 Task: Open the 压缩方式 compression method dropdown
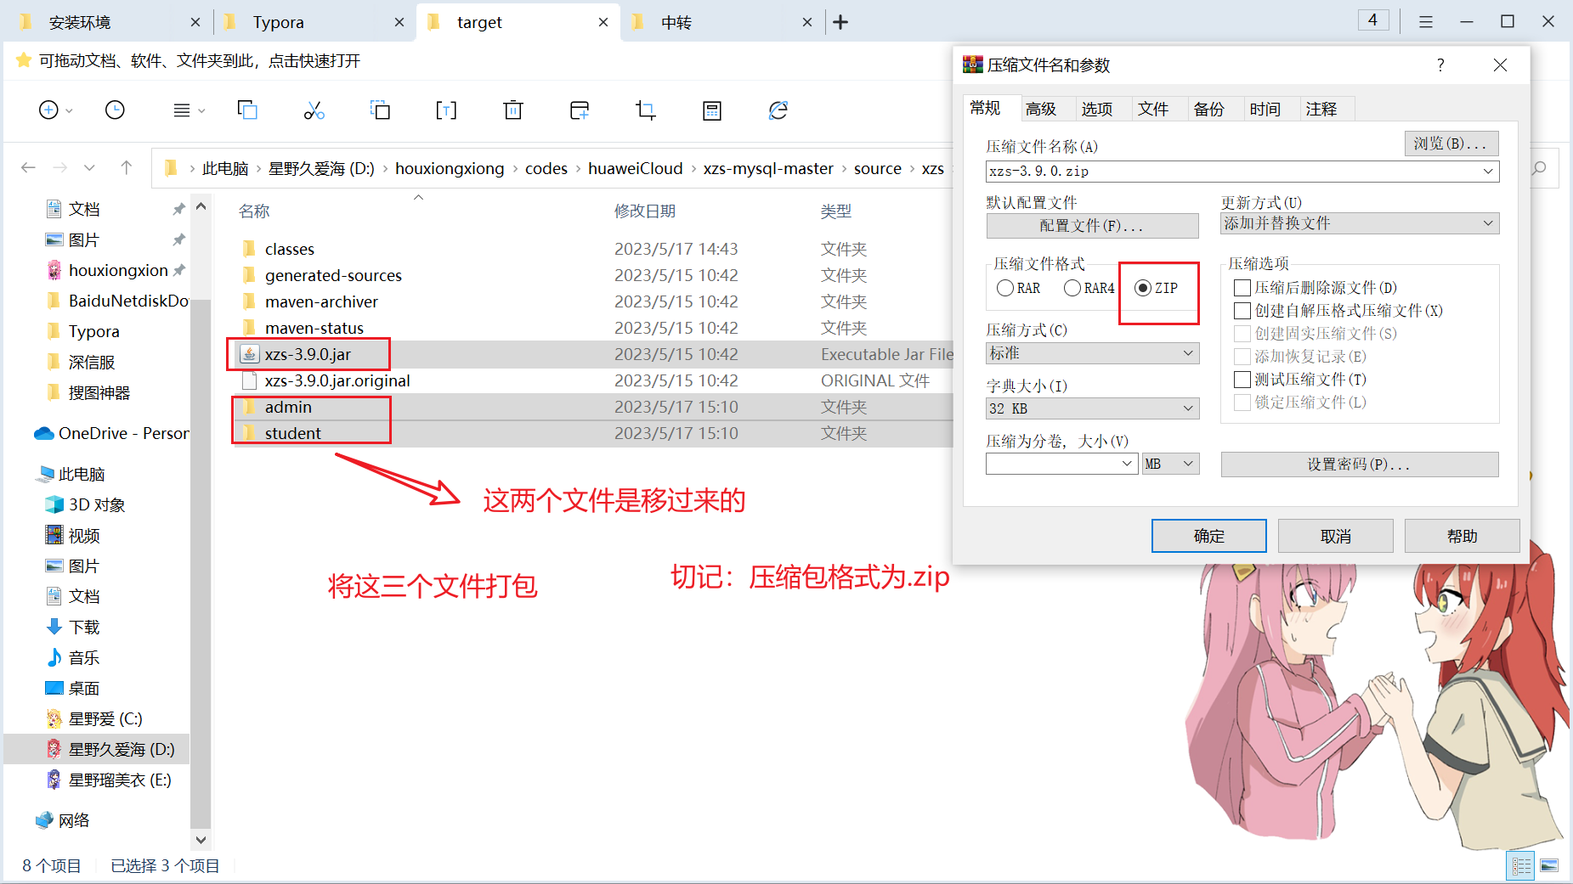(x=1092, y=353)
